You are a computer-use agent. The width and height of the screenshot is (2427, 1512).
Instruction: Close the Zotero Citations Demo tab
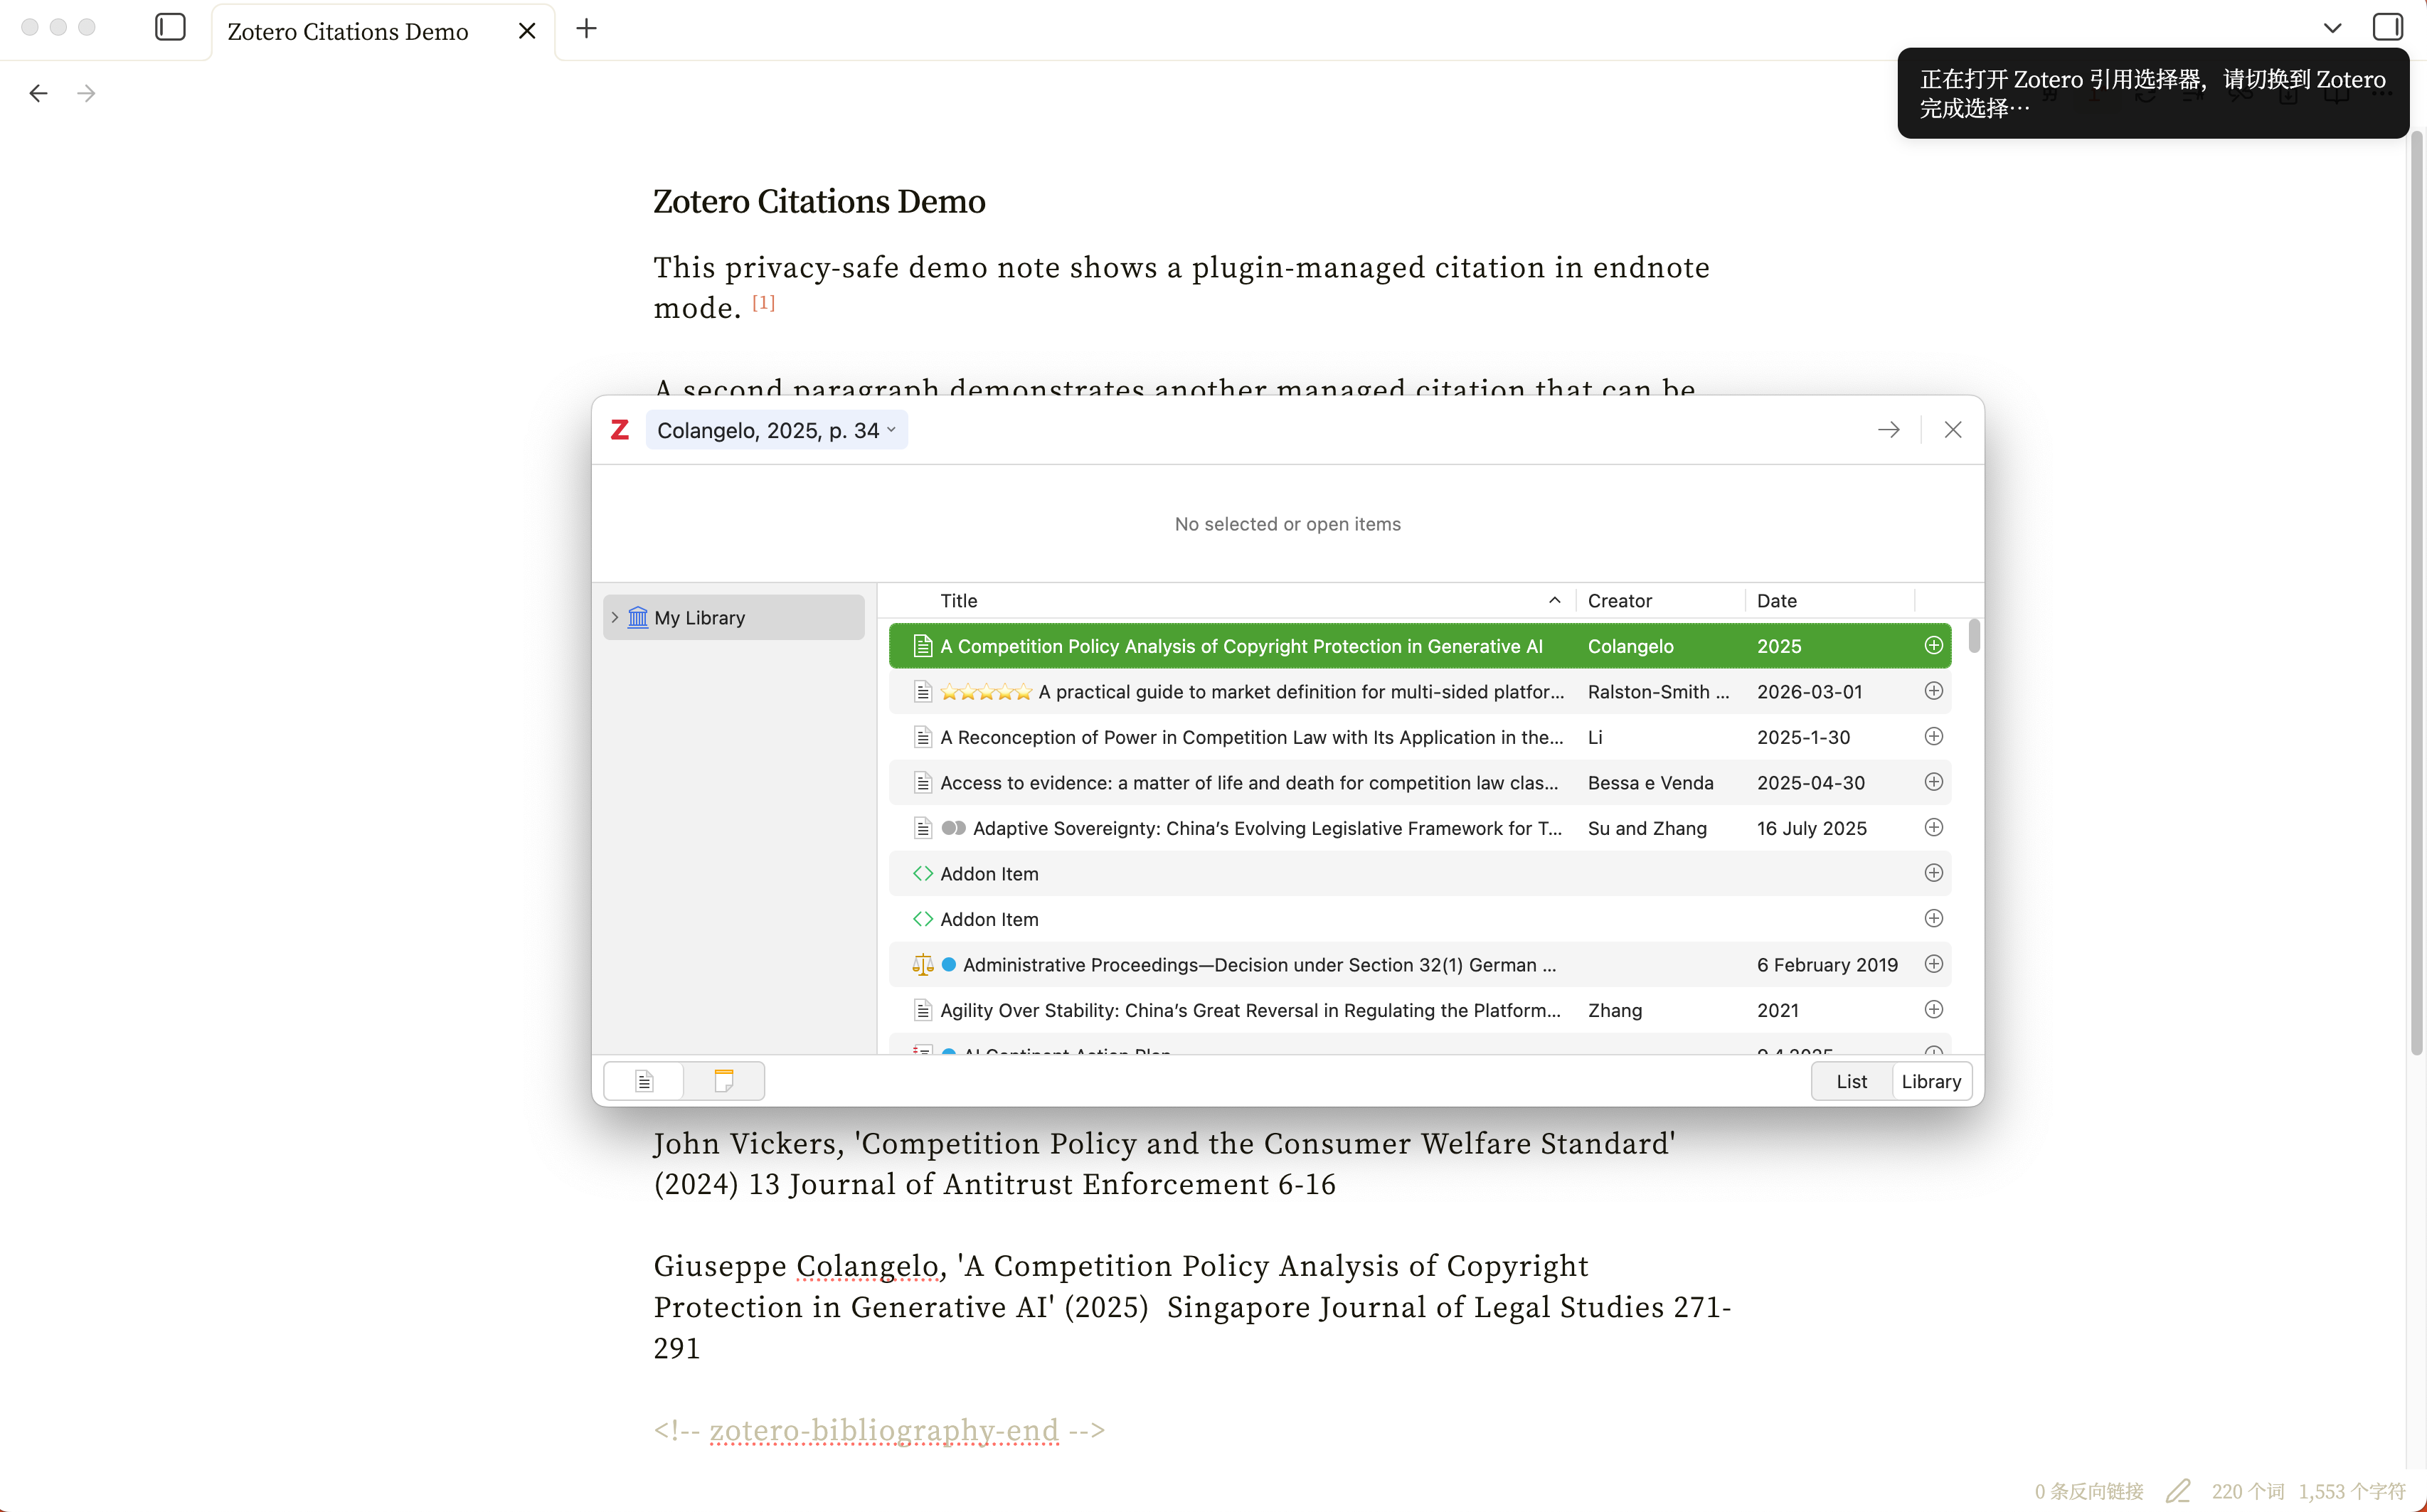(527, 31)
